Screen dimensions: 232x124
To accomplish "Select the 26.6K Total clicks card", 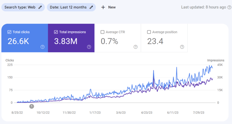I will (x=25, y=38).
